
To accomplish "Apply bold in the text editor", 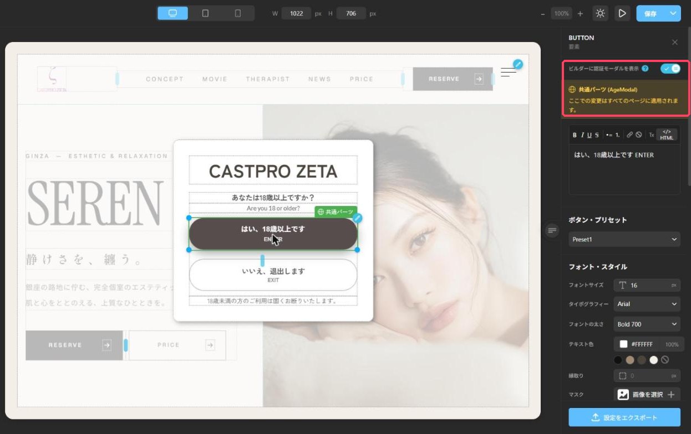I will (575, 135).
